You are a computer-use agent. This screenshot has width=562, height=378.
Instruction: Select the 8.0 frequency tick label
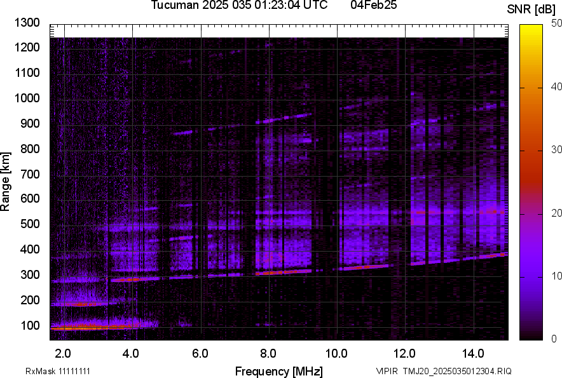[x=268, y=353]
